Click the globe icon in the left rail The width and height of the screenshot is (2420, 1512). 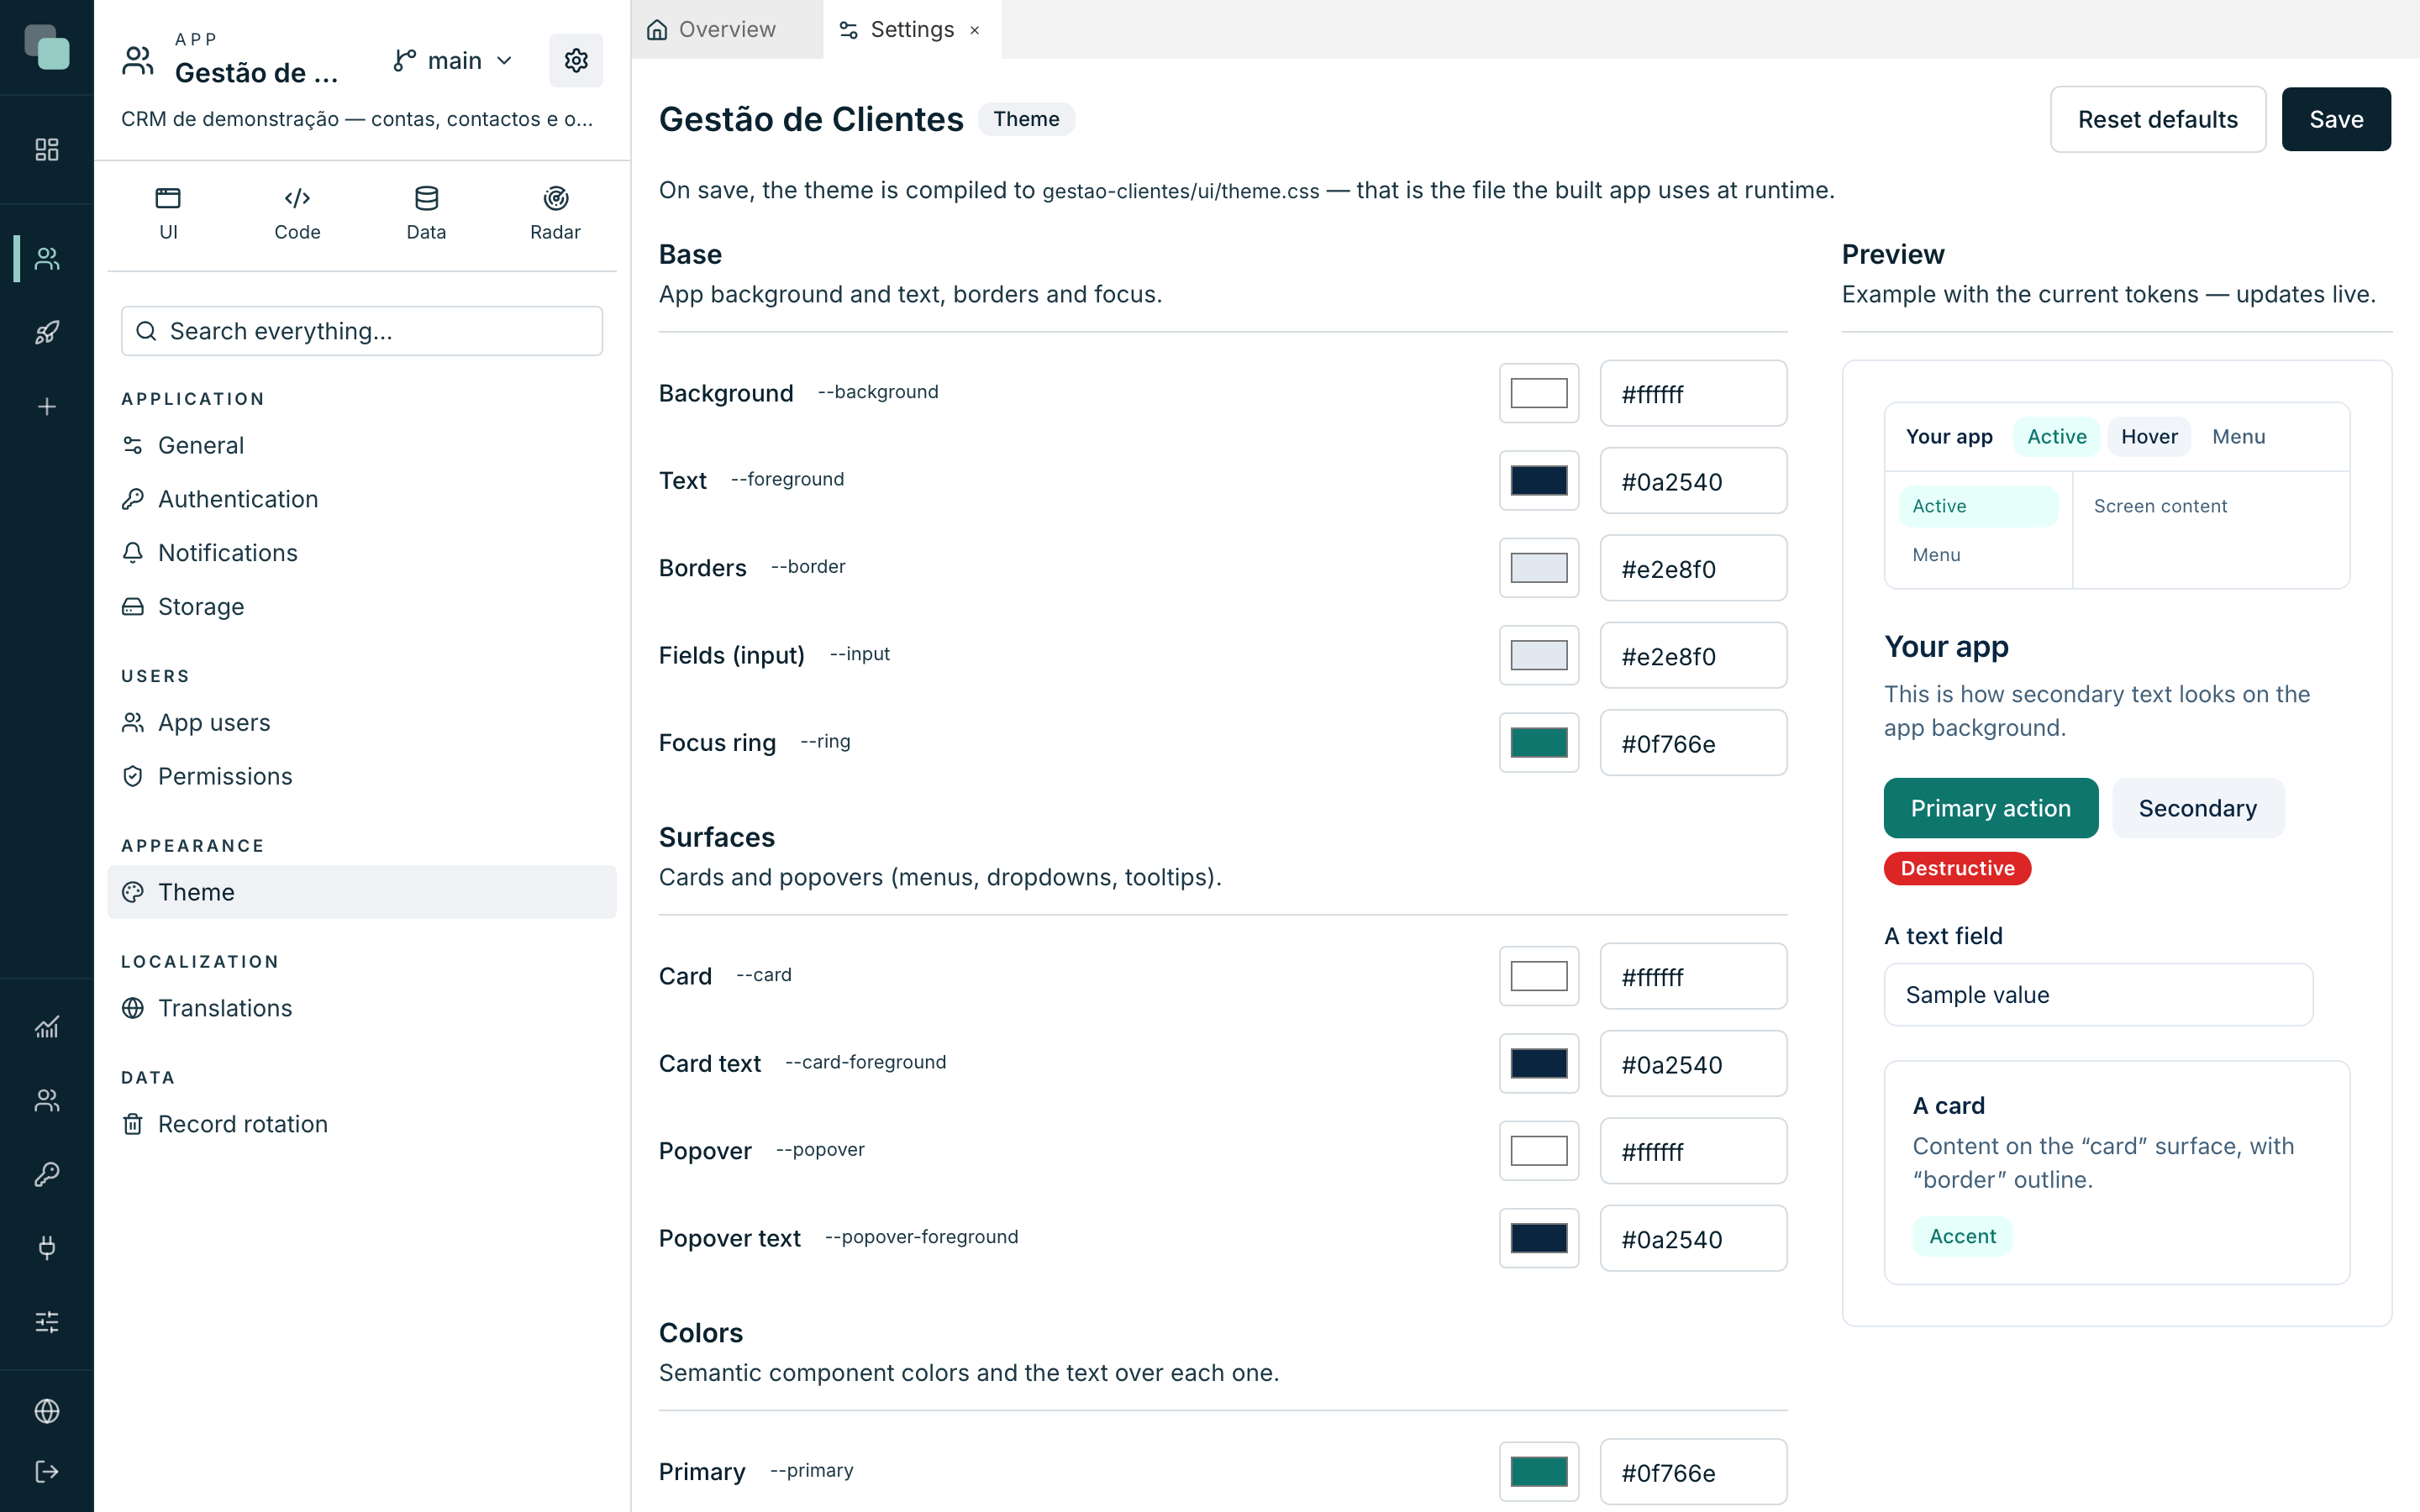click(47, 1411)
